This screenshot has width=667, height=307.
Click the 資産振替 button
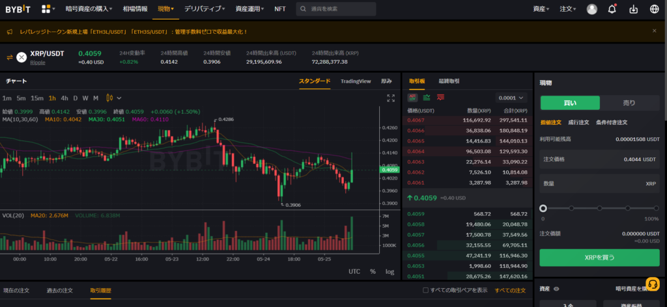pyautogui.click(x=631, y=304)
